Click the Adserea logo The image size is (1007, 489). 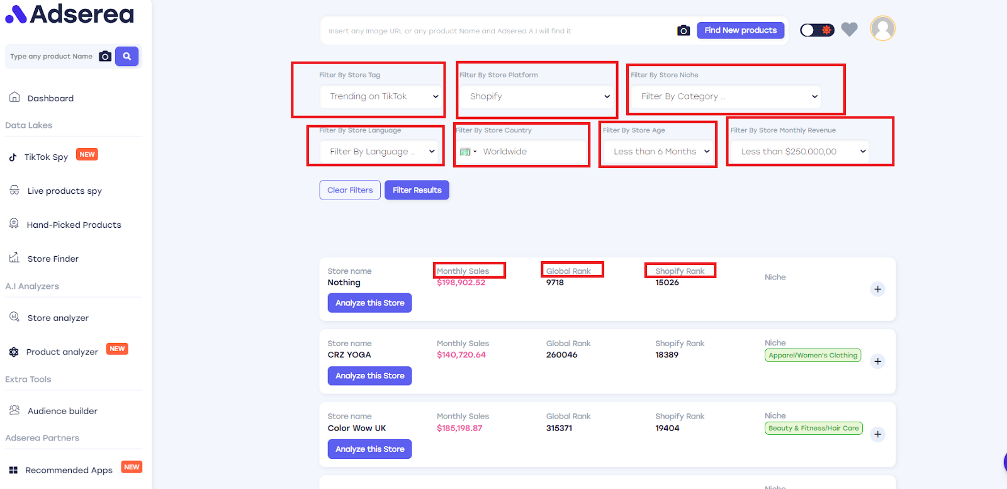[x=70, y=14]
